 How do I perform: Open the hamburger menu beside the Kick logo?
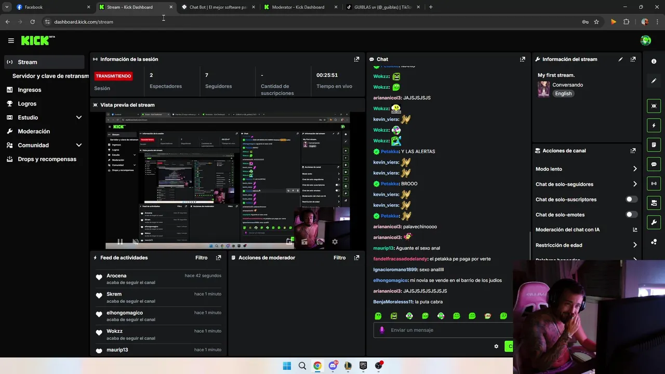tap(11, 41)
